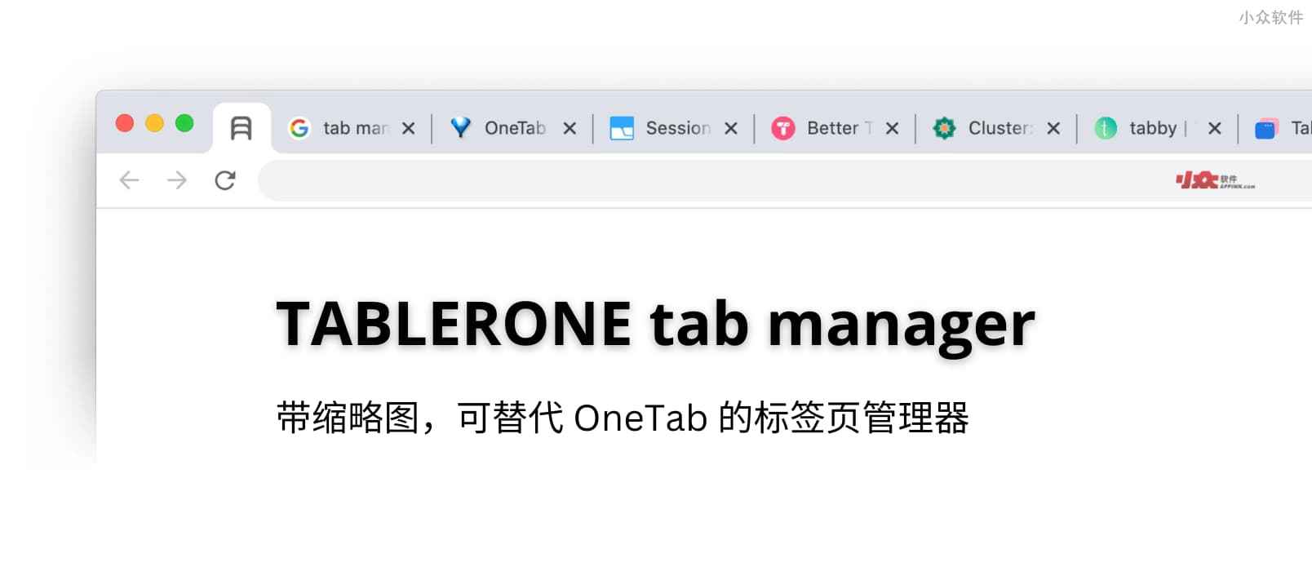Go forward with the right arrow
The width and height of the screenshot is (1312, 571).
coord(177,180)
